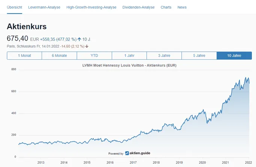The width and height of the screenshot is (256, 167).
Task: Click the Paris, Schlusskurs date text
Action: [x=33, y=47]
